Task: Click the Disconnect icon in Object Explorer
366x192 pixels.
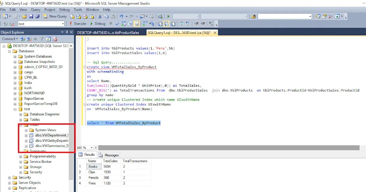Action: [29, 39]
